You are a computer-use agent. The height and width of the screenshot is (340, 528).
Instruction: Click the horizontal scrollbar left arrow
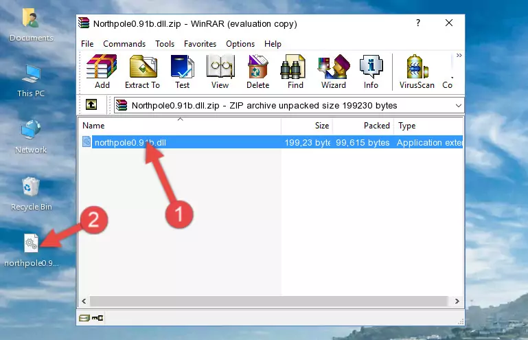[84, 301]
